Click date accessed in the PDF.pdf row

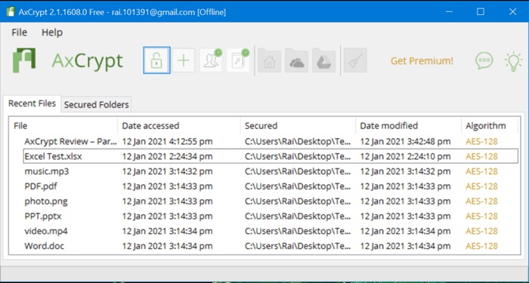pyautogui.click(x=167, y=186)
